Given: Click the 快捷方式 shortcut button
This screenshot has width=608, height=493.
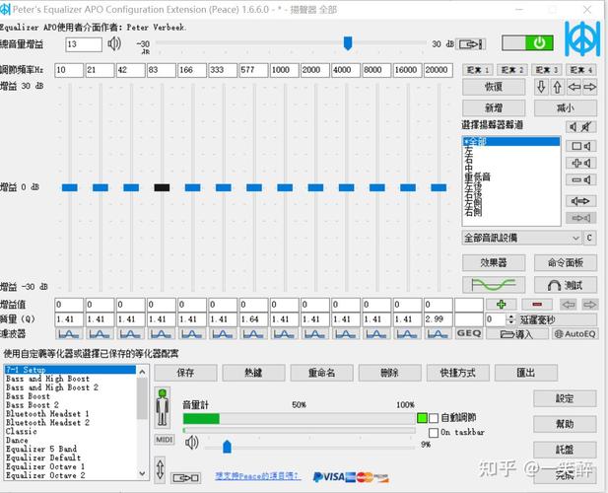Looking at the screenshot, I should pos(457,373).
